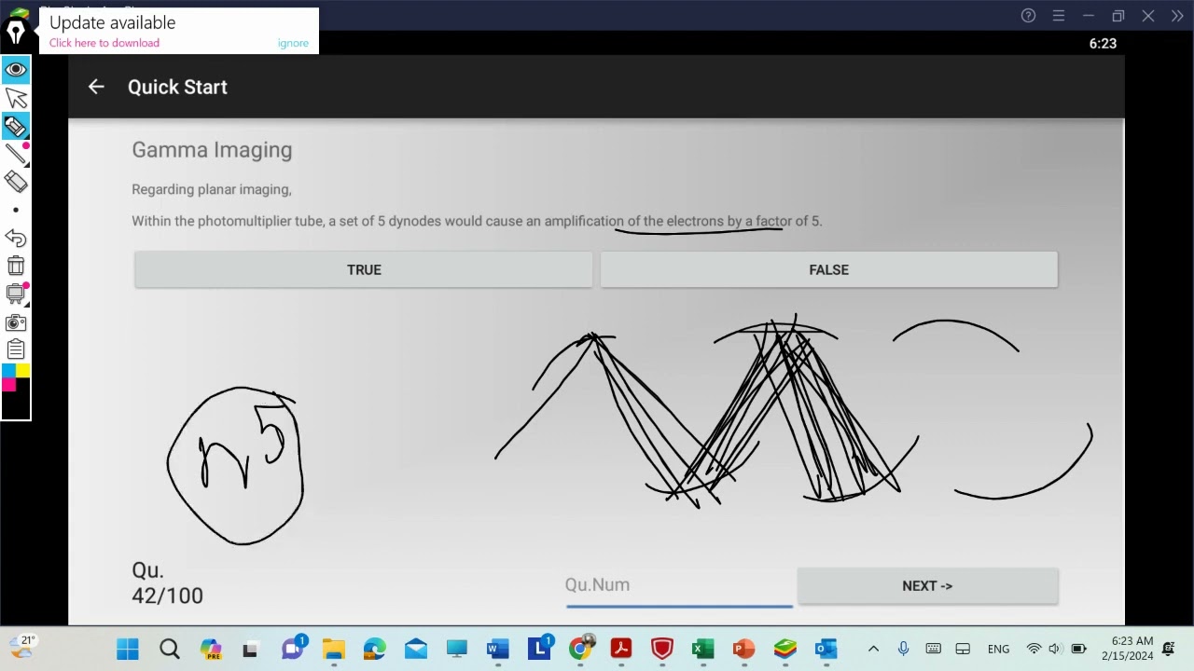
Task: Pick the magenta color swatch
Action: pos(8,384)
